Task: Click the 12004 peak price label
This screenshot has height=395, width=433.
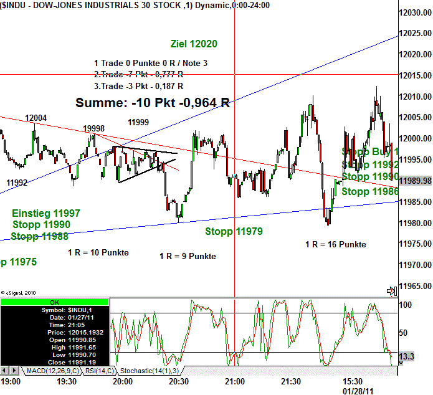Action: click(36, 118)
